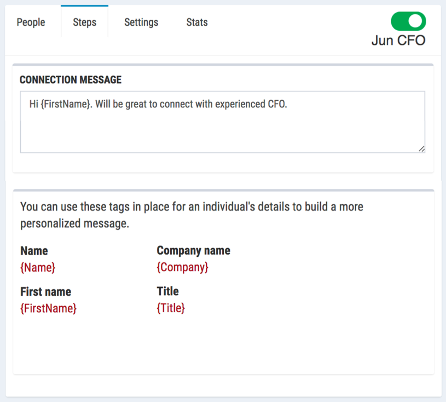Open the Steps tab

(x=84, y=22)
